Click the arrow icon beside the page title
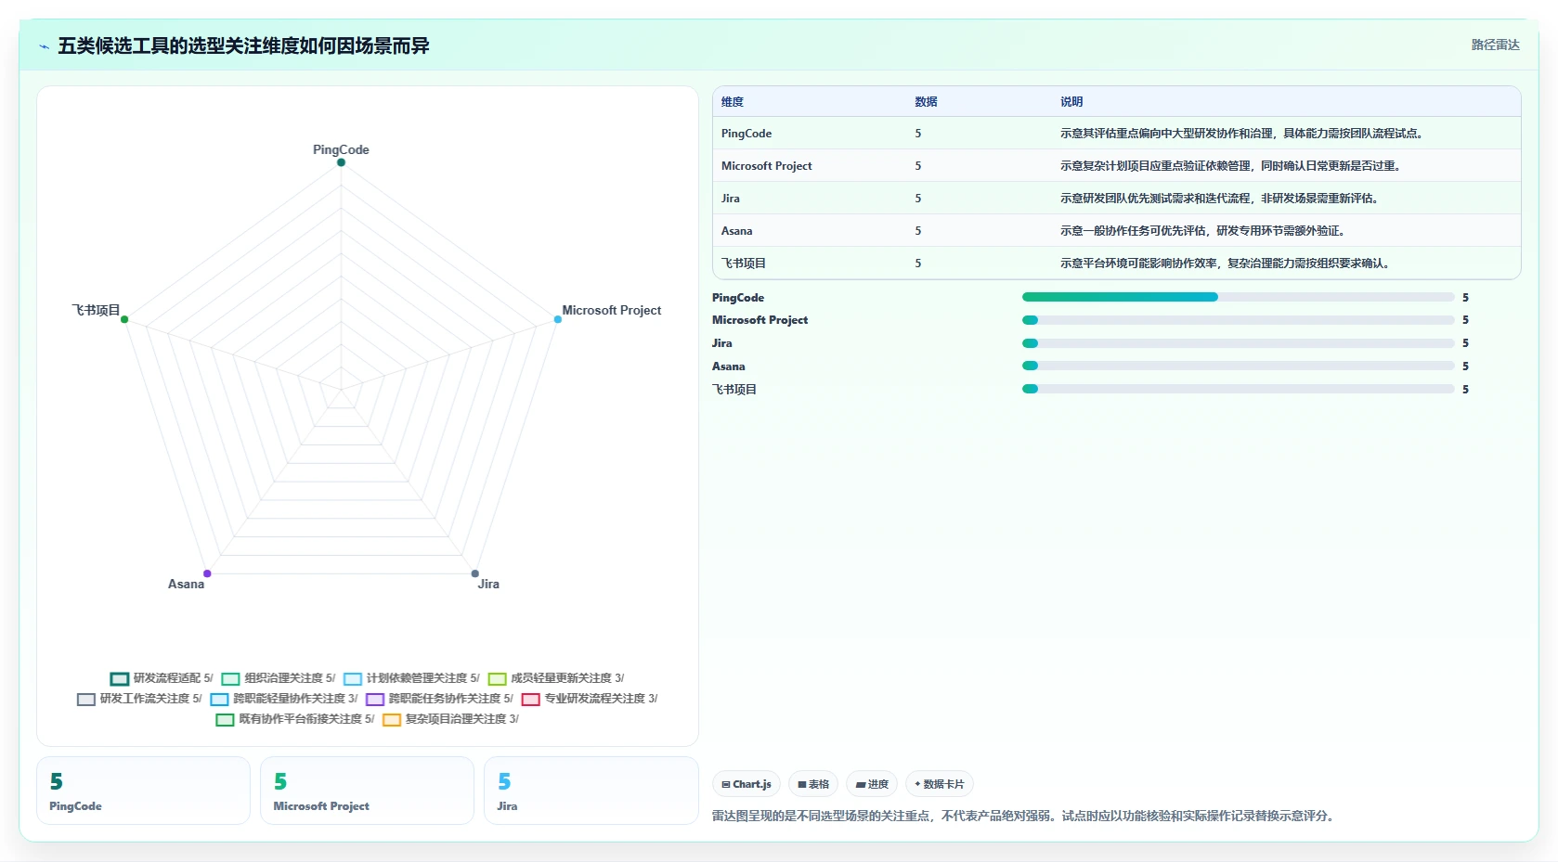This screenshot has height=862, width=1558. (x=44, y=46)
